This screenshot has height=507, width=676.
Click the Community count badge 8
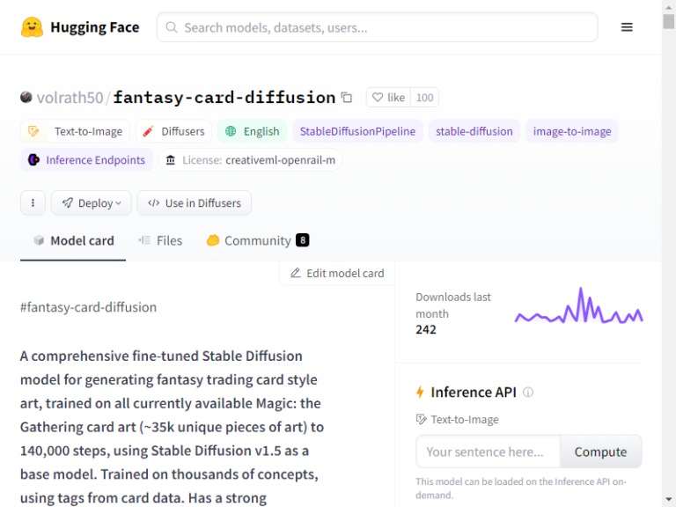tap(303, 240)
